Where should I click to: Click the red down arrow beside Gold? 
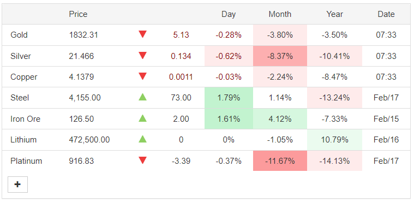tap(142, 34)
